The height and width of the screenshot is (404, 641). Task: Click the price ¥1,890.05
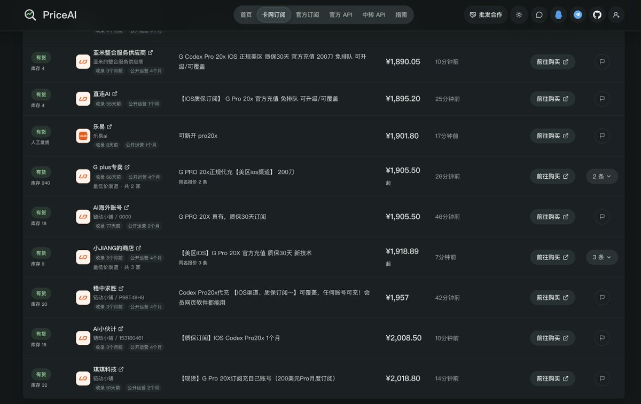(x=403, y=62)
